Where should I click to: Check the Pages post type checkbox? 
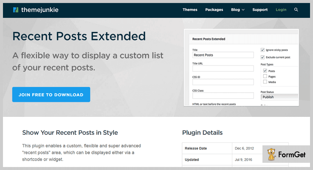[x=265, y=76]
